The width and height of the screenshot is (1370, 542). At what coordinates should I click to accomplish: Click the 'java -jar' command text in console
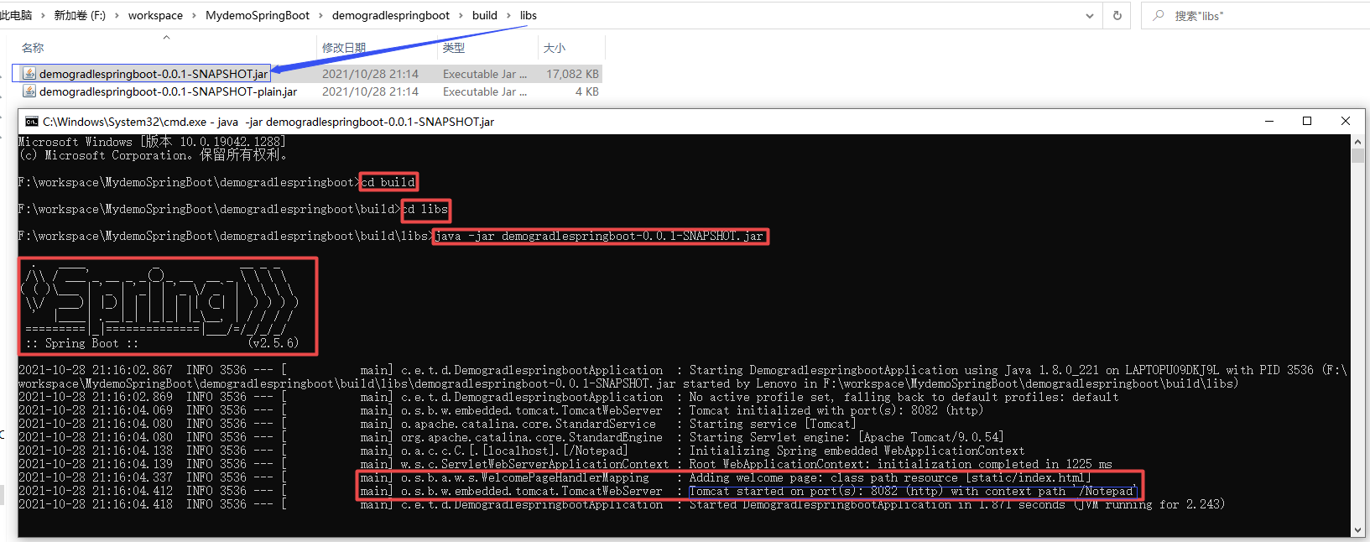click(x=599, y=236)
